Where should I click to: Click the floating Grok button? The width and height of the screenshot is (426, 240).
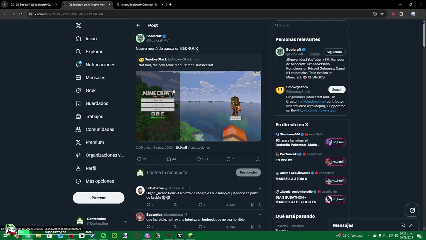click(412, 210)
